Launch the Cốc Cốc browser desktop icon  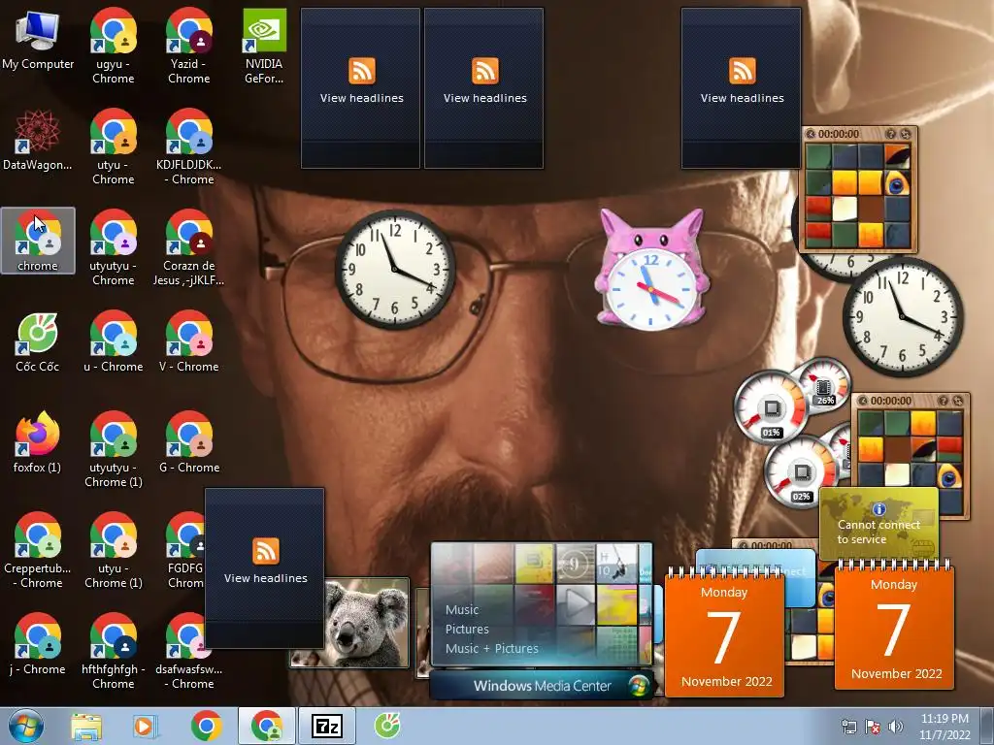click(38, 341)
